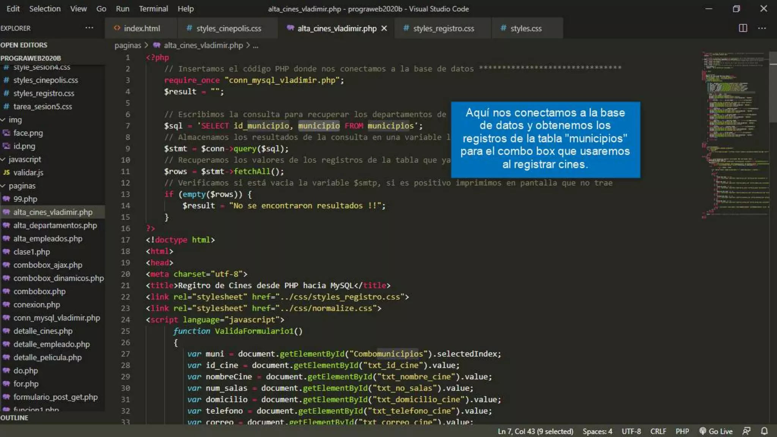Open Explorer panel ellipsis menu
This screenshot has width=777, height=437.
(89, 28)
